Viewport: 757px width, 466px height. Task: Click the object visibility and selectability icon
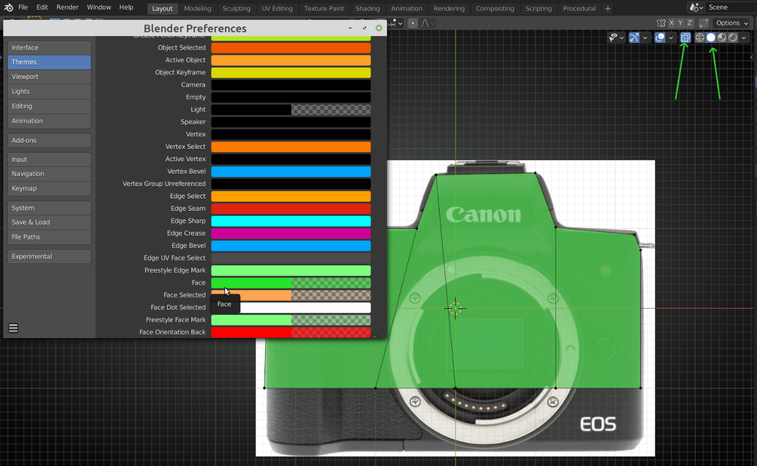tap(613, 38)
